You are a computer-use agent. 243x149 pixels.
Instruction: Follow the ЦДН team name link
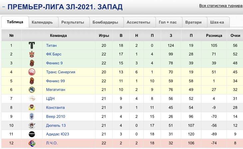pos(50,99)
